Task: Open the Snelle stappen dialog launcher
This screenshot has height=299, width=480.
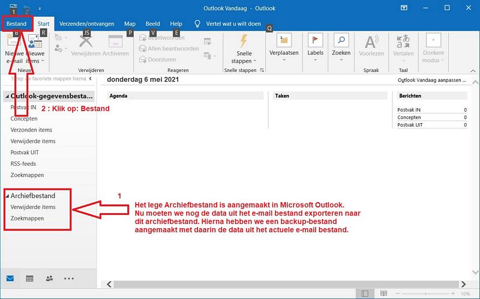Action: [262, 70]
